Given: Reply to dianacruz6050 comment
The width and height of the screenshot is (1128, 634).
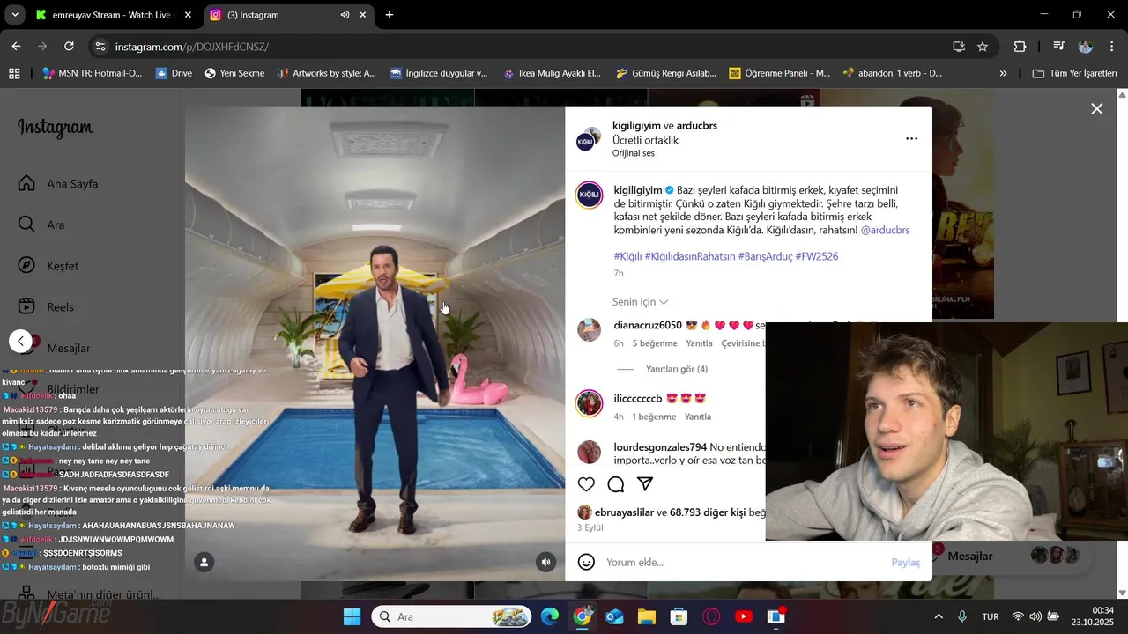Looking at the screenshot, I should [x=700, y=343].
